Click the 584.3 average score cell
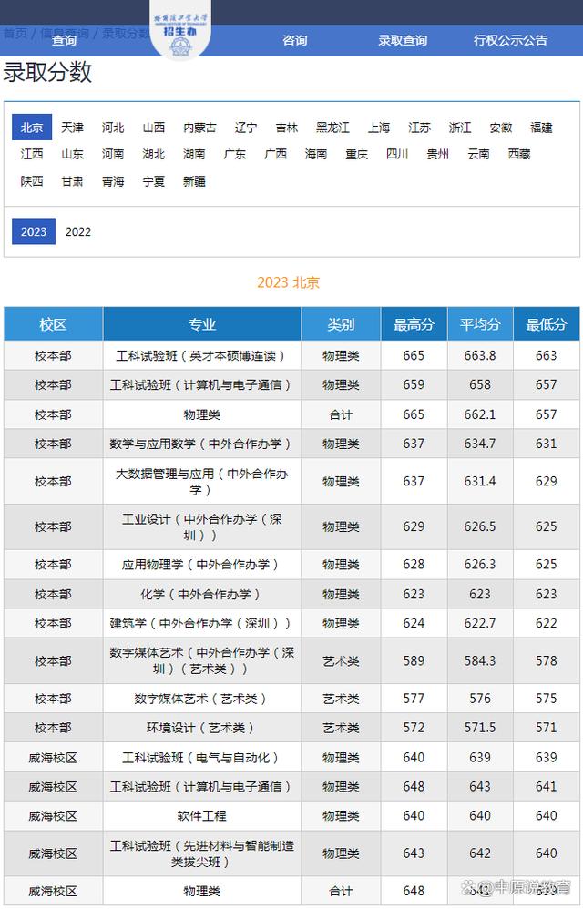Viewport: 583px width, 909px height. point(480,661)
